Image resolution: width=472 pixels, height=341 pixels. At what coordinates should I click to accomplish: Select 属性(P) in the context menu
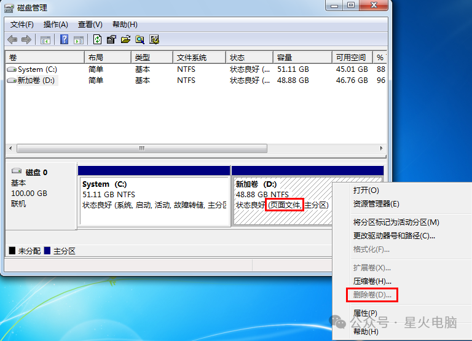[365, 313]
